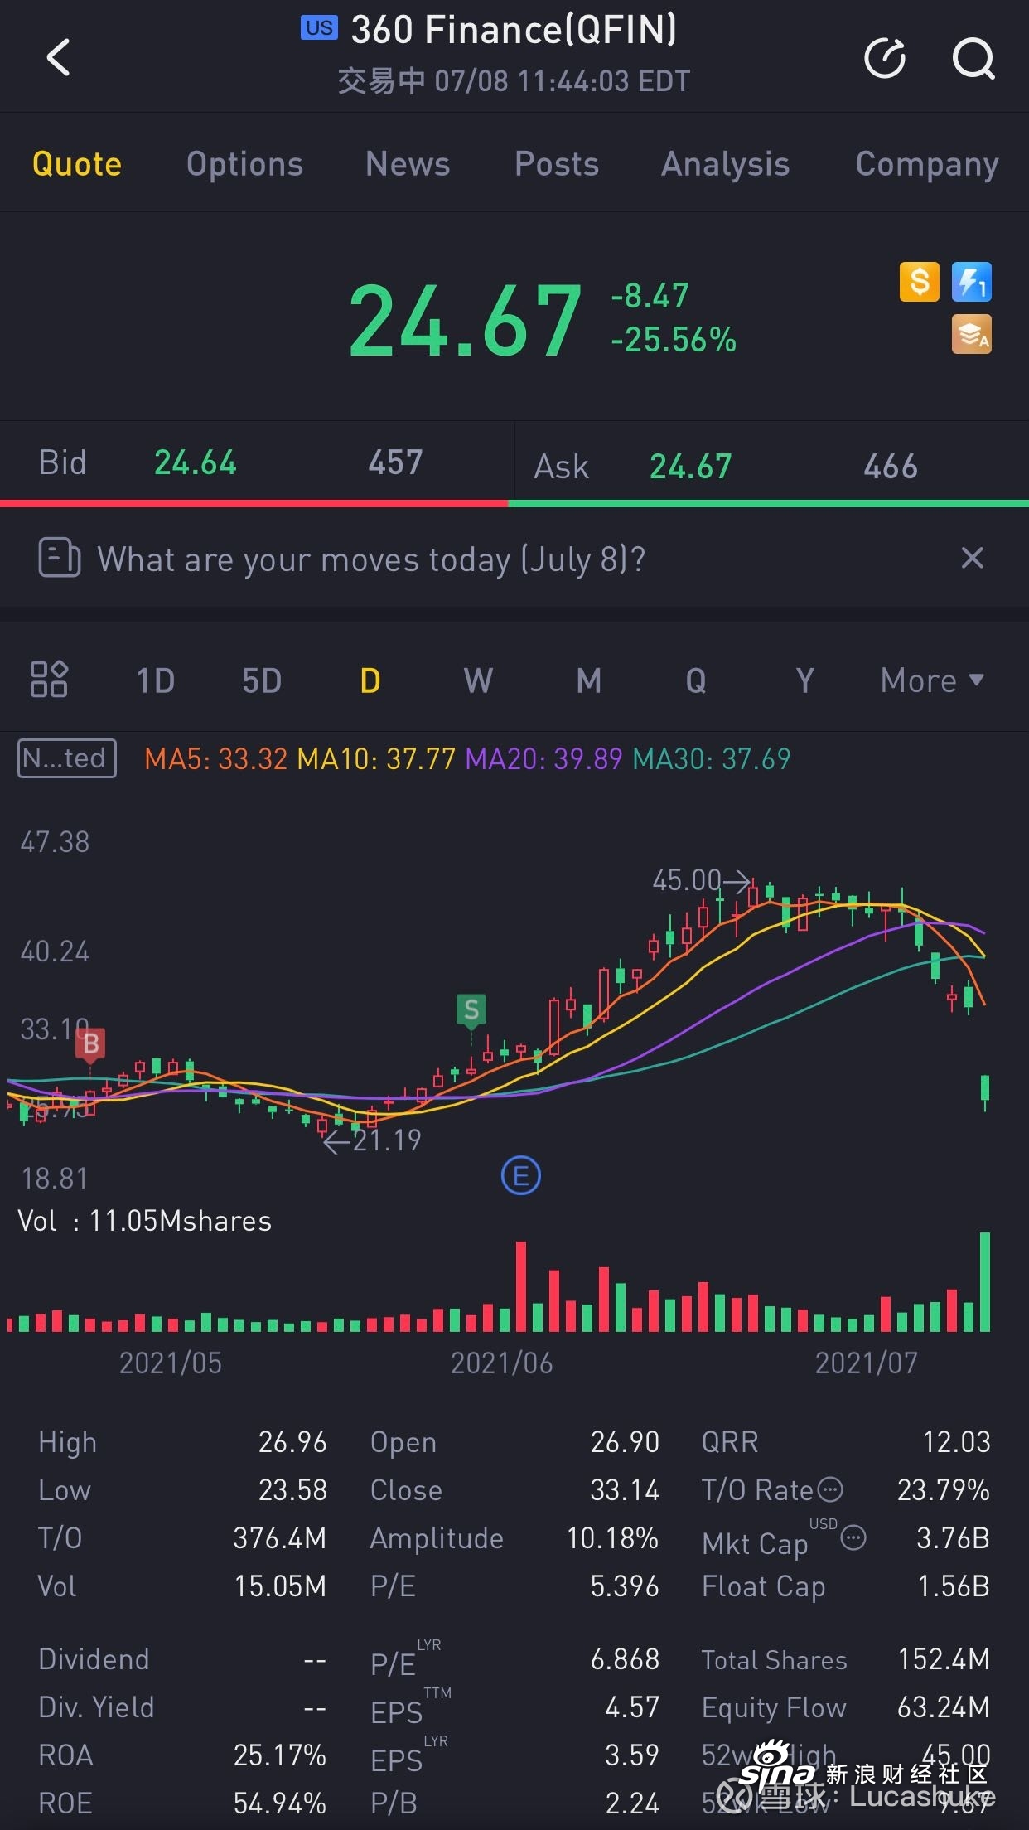Tap the Bid price 24.64
Viewport: 1029px width, 1830px height.
tap(196, 462)
